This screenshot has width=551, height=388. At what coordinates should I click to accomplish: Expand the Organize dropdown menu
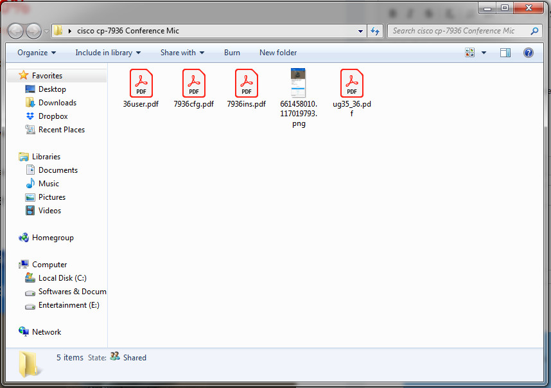click(37, 53)
